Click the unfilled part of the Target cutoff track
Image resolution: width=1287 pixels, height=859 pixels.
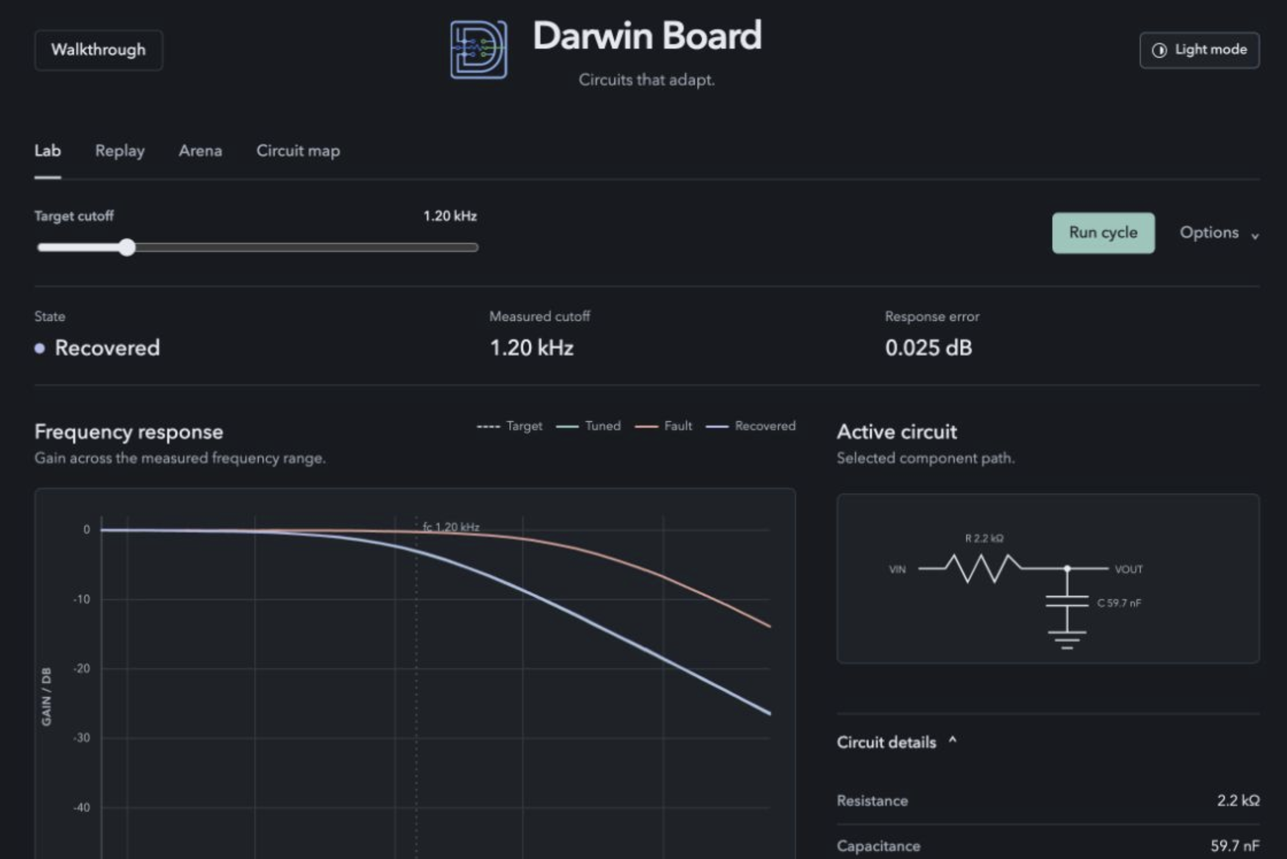coord(306,247)
